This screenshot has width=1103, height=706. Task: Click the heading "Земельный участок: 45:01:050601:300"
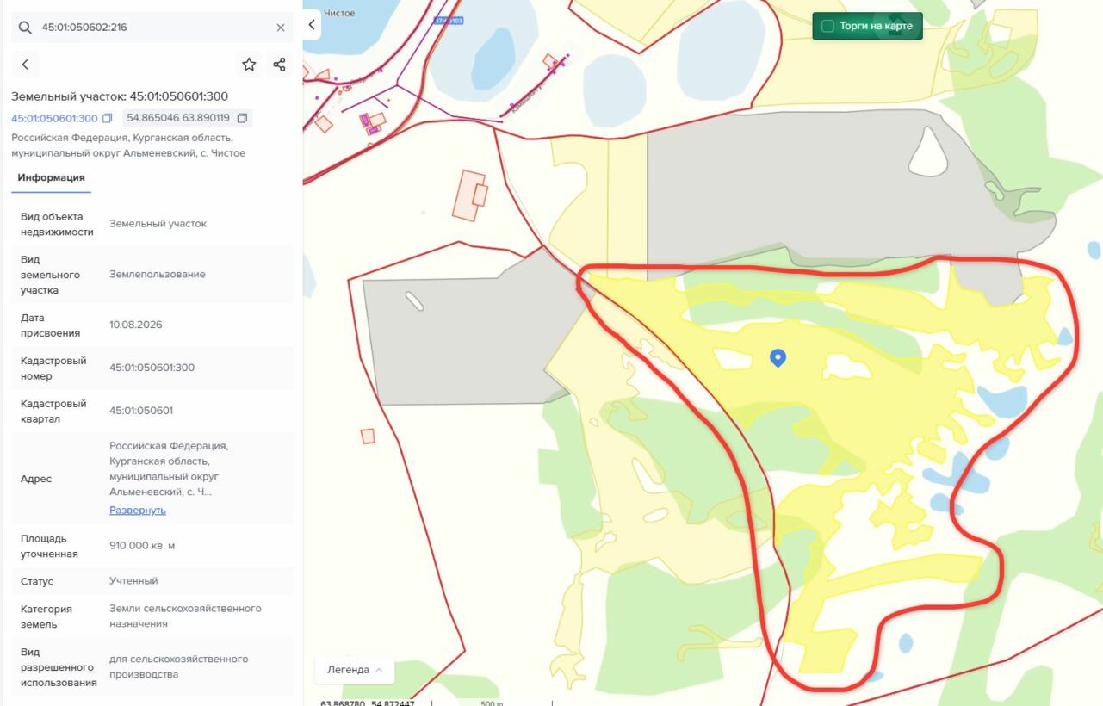coord(120,96)
